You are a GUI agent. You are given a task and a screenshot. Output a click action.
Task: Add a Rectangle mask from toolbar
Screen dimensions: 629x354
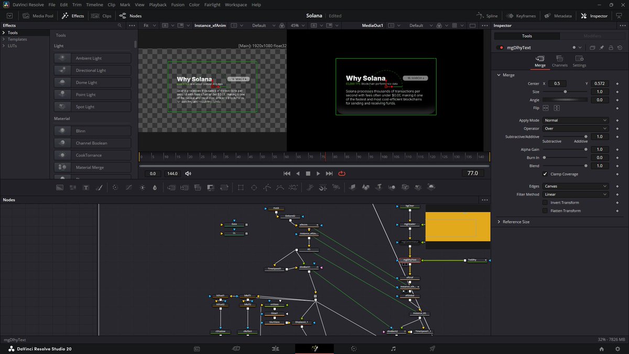(x=241, y=187)
